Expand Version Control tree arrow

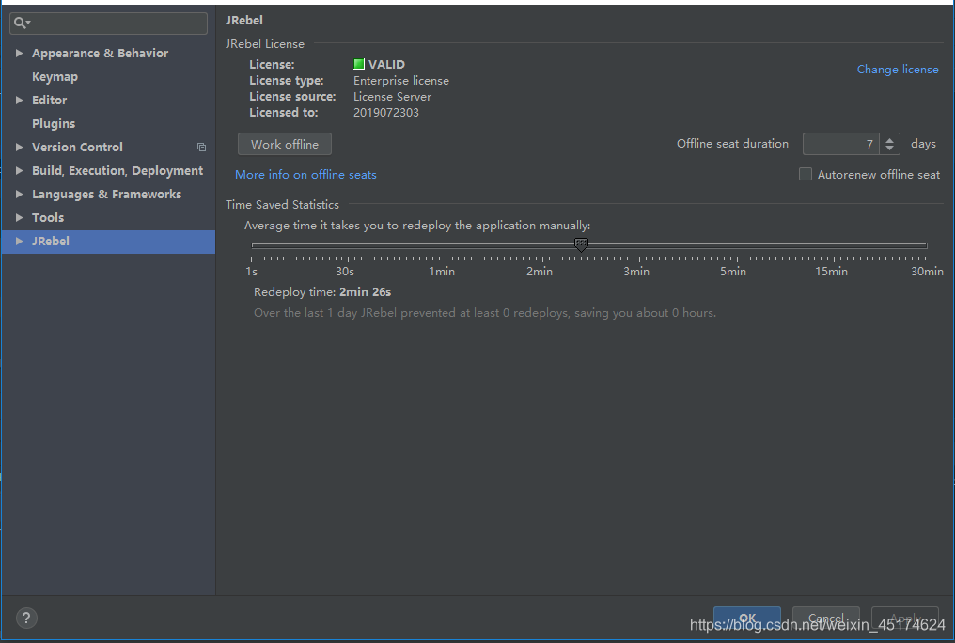19,147
